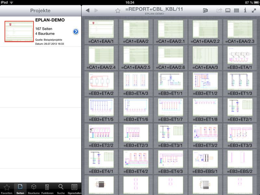Tap the share export icon
260x195 pixels.
coord(219,10)
